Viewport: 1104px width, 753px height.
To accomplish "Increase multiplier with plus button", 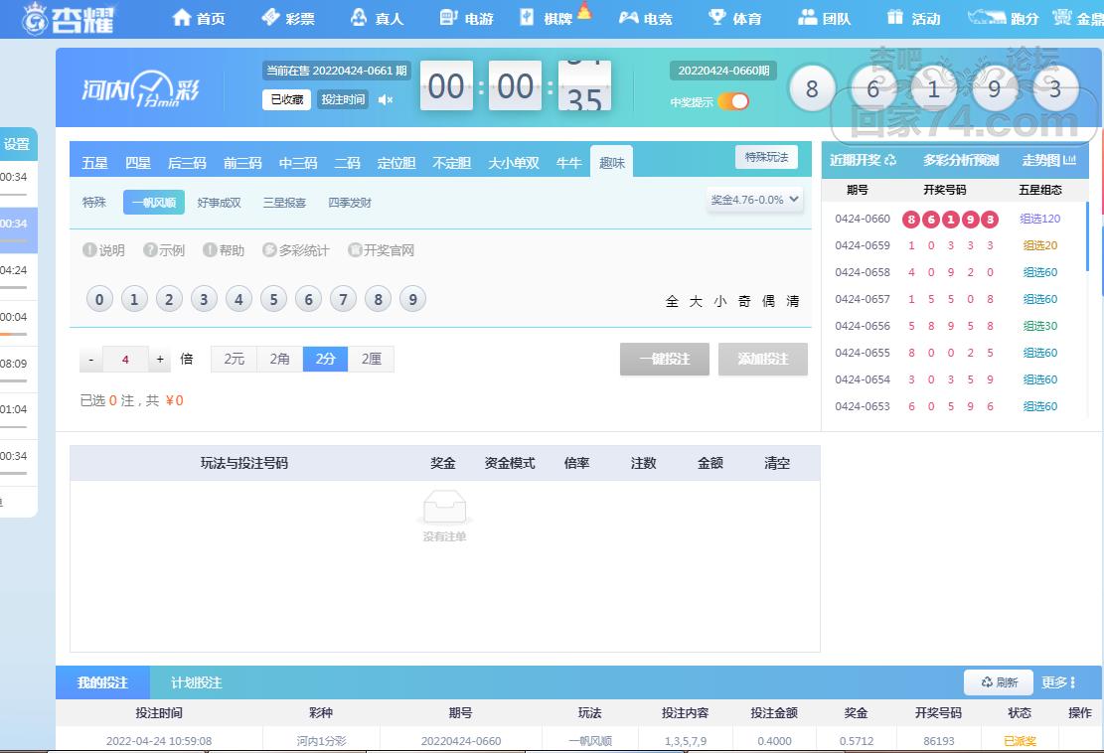I will (160, 359).
